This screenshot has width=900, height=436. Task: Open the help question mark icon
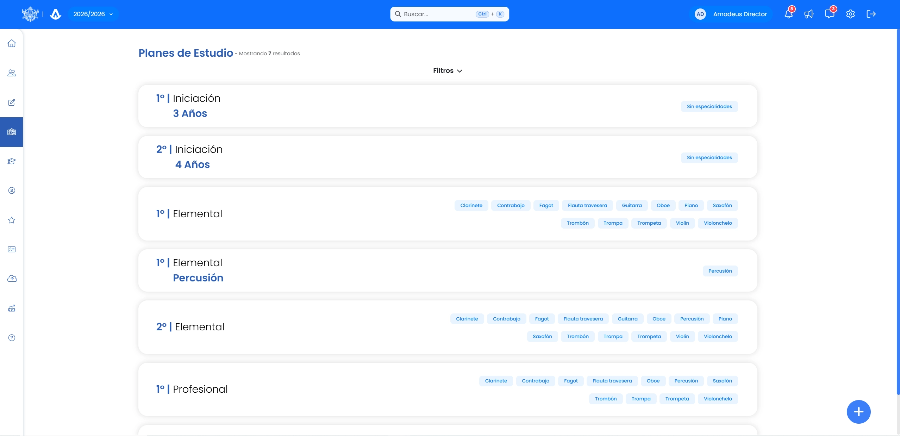(12, 338)
